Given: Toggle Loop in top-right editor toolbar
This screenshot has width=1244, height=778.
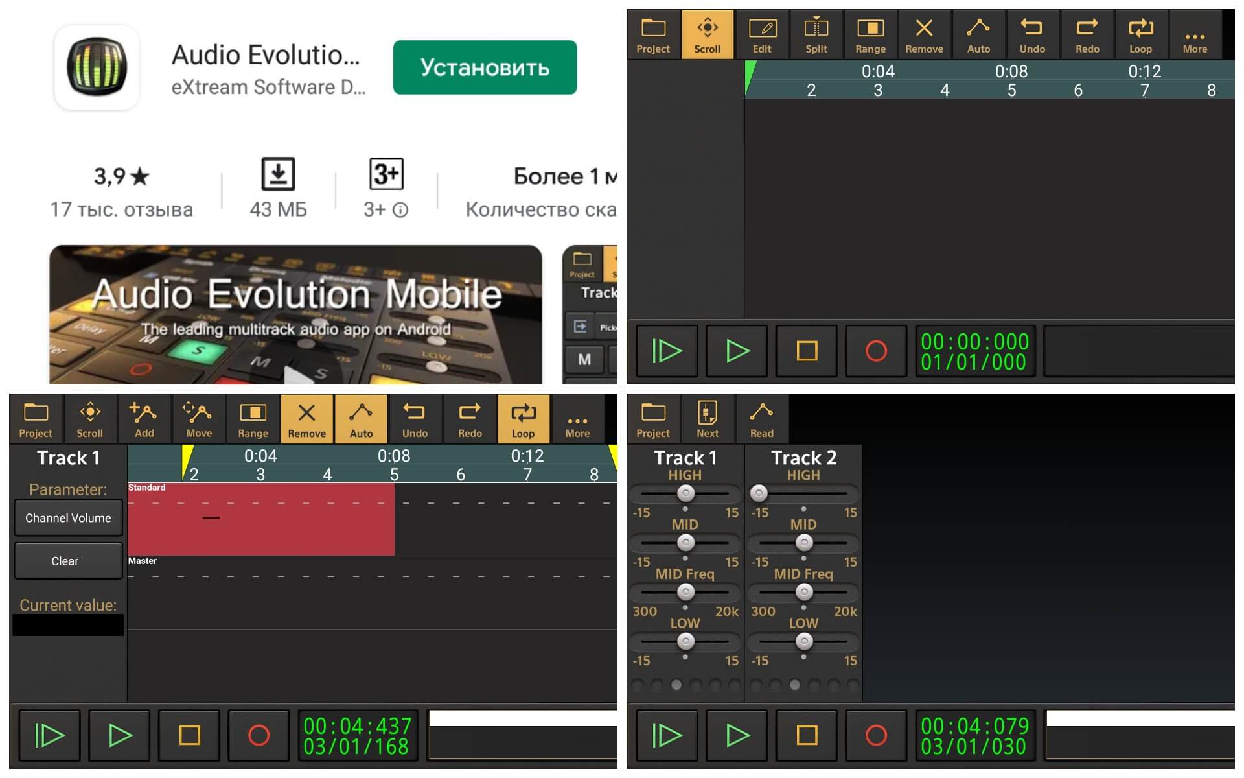Looking at the screenshot, I should coord(1140,35).
